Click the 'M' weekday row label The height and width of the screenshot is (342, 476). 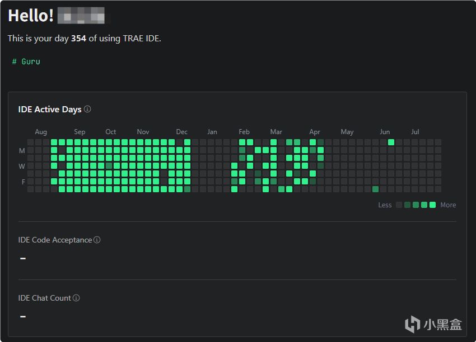(x=22, y=150)
